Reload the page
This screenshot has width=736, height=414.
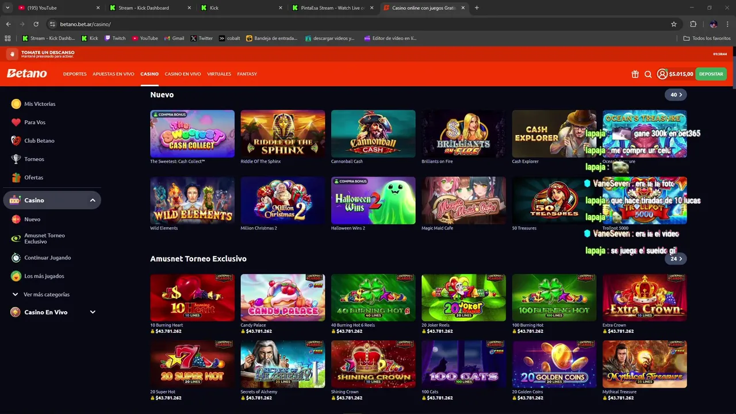click(36, 24)
